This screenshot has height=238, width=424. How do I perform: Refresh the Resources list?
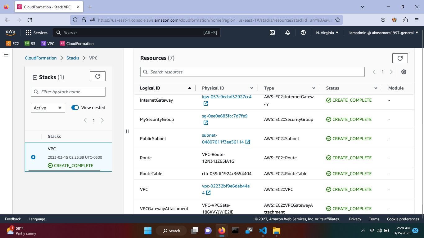(x=400, y=58)
